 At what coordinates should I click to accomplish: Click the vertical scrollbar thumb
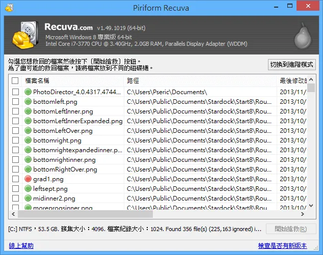(x=311, y=88)
